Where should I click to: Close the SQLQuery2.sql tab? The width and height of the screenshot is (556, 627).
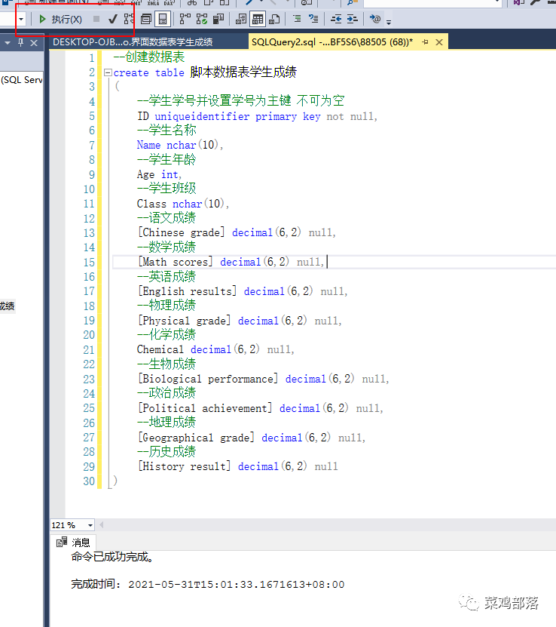click(439, 42)
